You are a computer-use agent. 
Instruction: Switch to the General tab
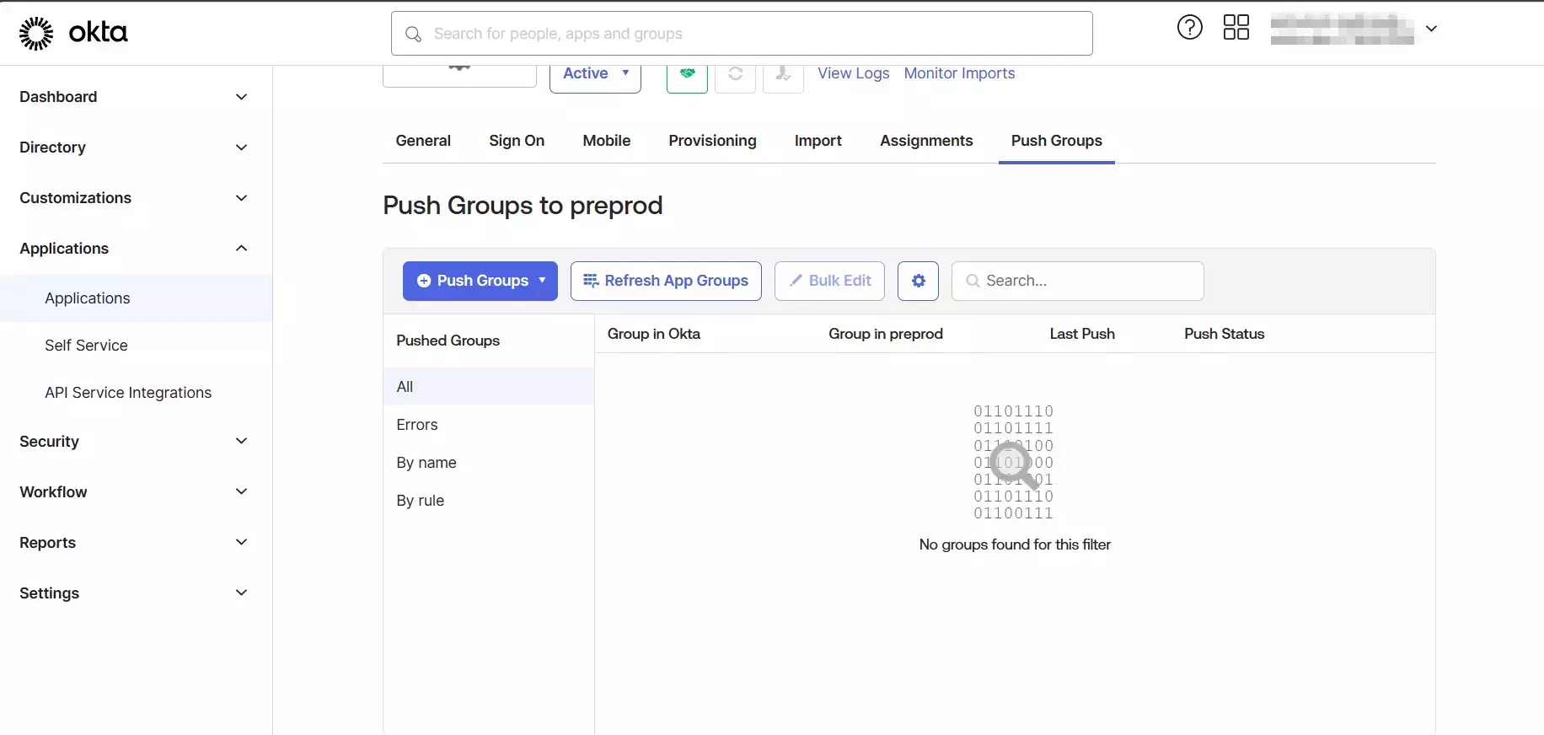tap(423, 141)
